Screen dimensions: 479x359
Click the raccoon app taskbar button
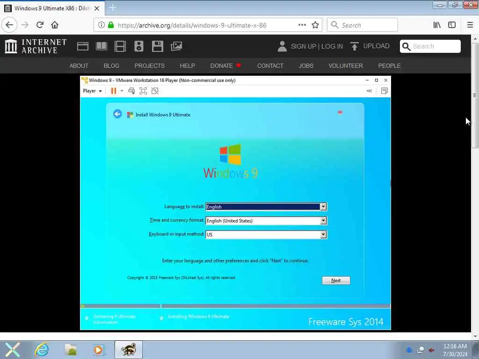(128, 350)
